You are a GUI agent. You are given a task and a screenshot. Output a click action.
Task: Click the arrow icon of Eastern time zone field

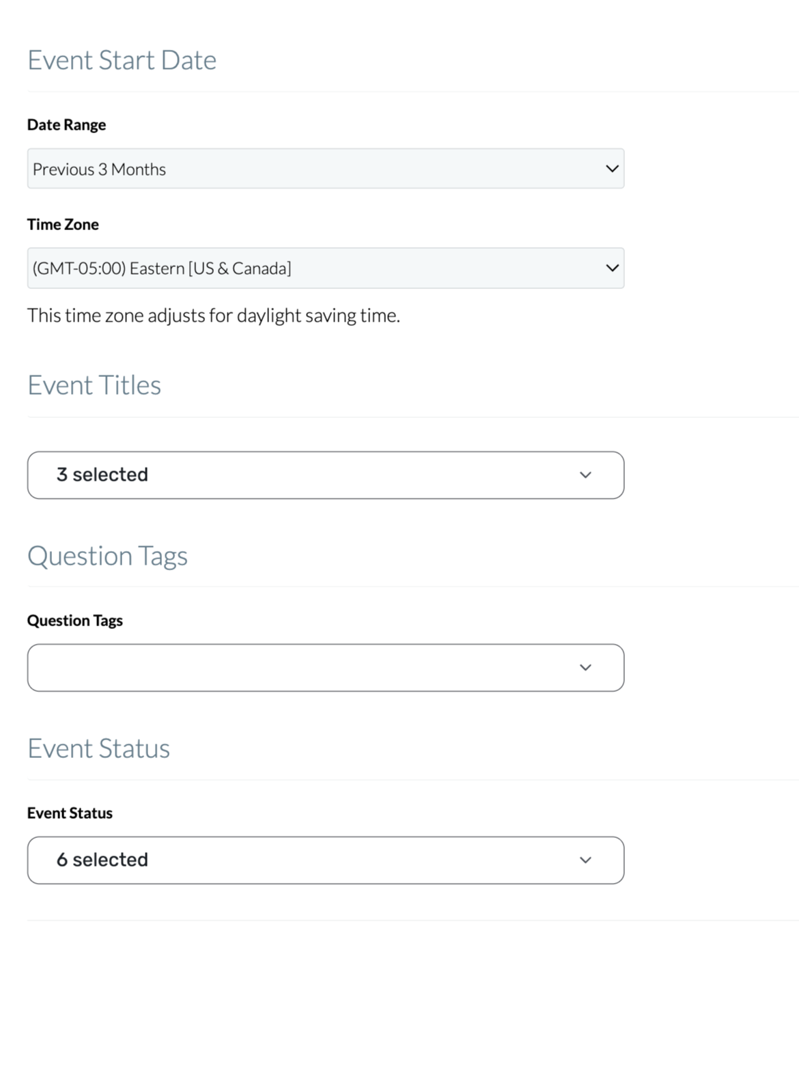(612, 268)
